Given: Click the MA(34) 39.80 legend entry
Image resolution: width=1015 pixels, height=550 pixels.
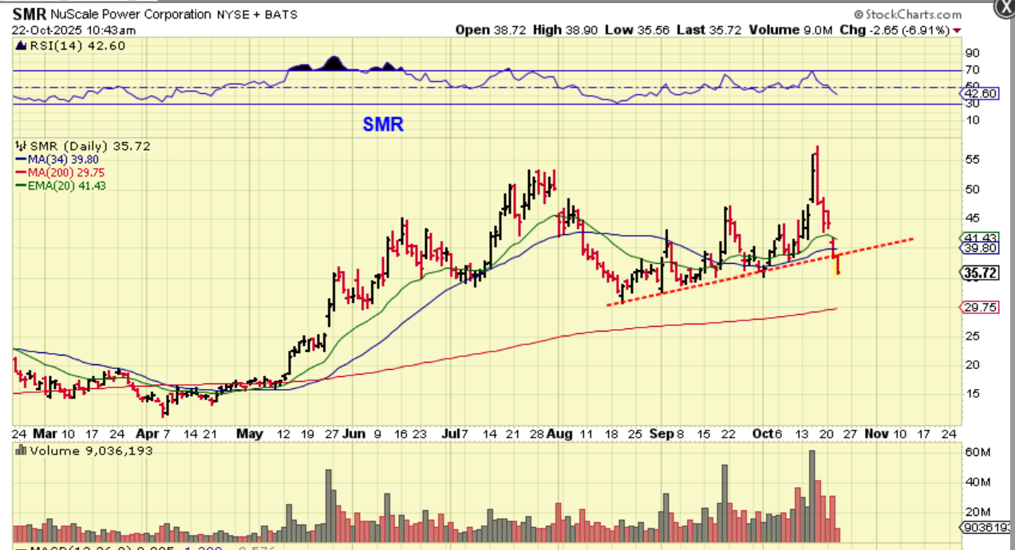Looking at the screenshot, I should [57, 159].
